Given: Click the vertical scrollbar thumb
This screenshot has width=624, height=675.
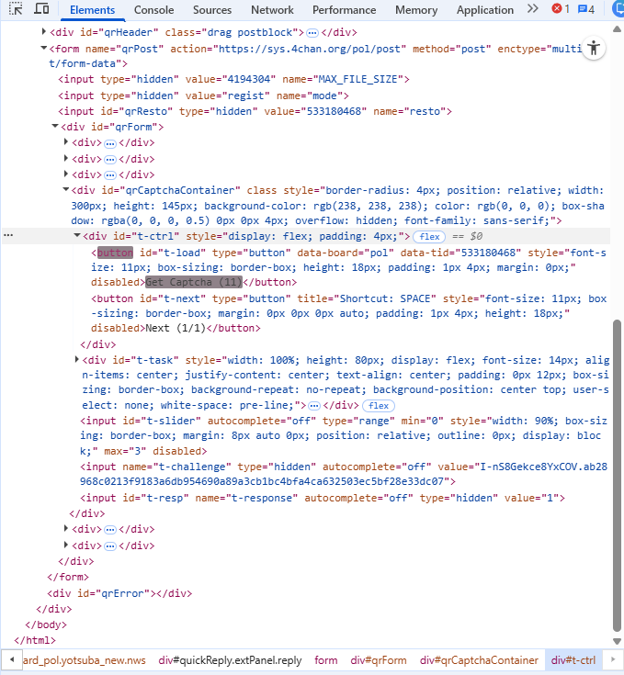Looking at the screenshot, I should click(617, 476).
